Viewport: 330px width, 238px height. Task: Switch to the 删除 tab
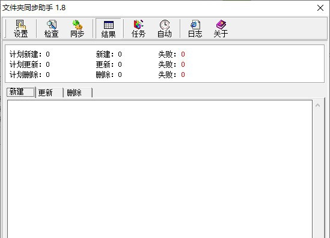coord(78,93)
